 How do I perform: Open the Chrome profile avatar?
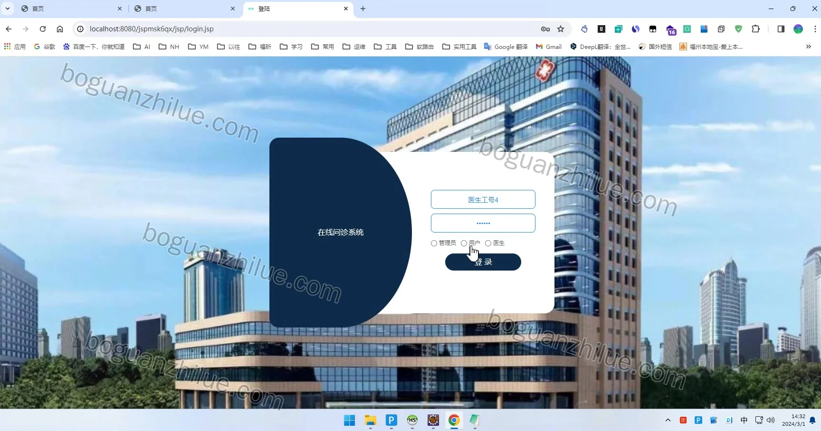pos(798,29)
